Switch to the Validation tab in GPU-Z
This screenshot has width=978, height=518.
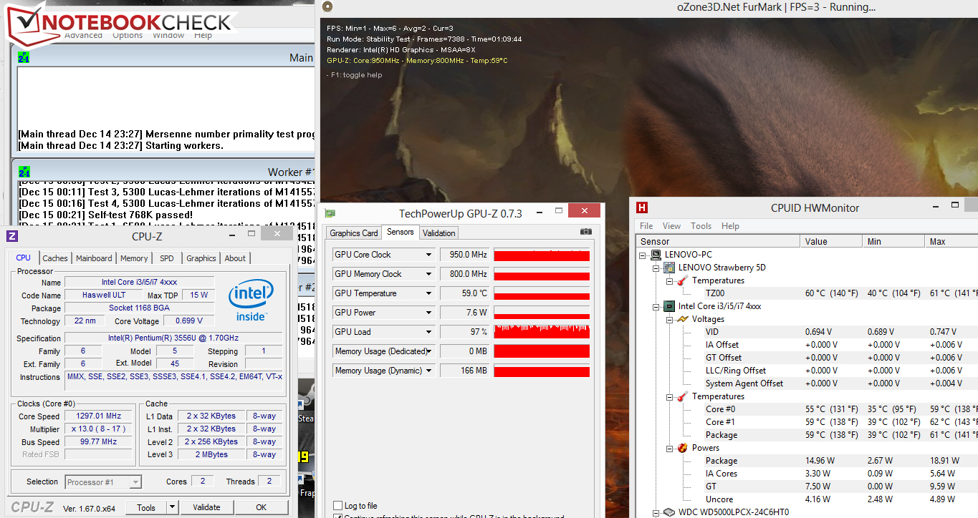click(x=438, y=233)
